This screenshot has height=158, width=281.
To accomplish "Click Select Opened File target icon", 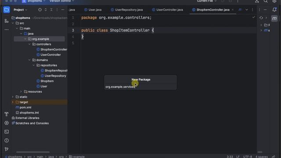I will point(40,10).
